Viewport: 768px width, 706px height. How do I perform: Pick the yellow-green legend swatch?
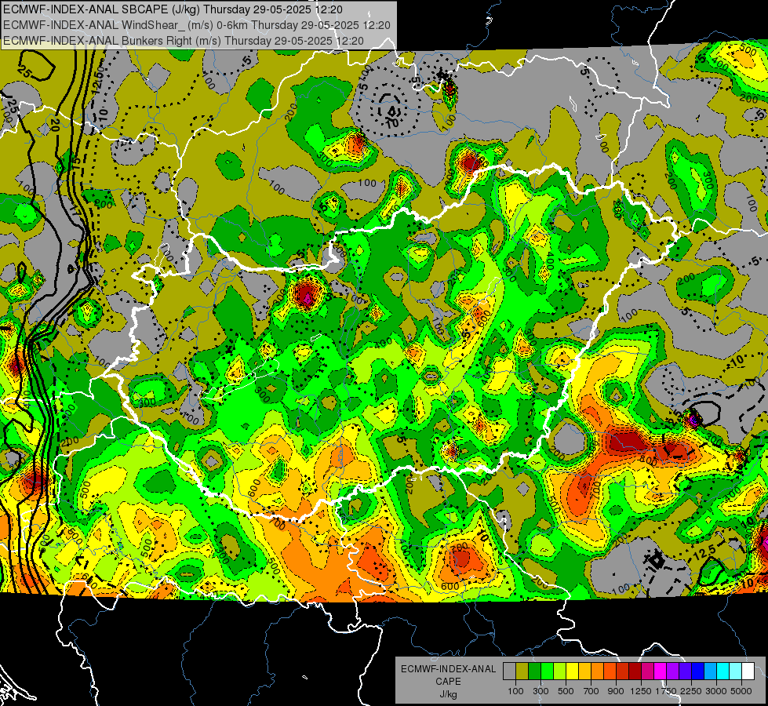click(x=560, y=671)
